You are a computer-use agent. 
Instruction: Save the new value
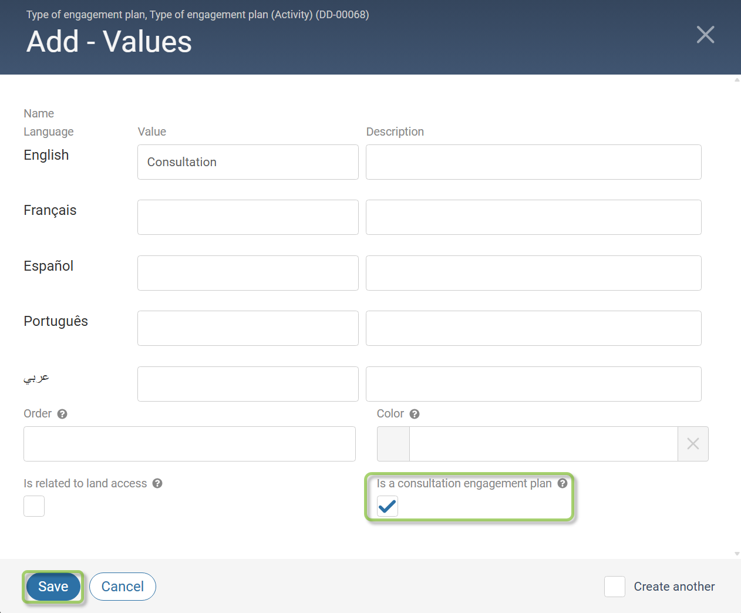[53, 587]
